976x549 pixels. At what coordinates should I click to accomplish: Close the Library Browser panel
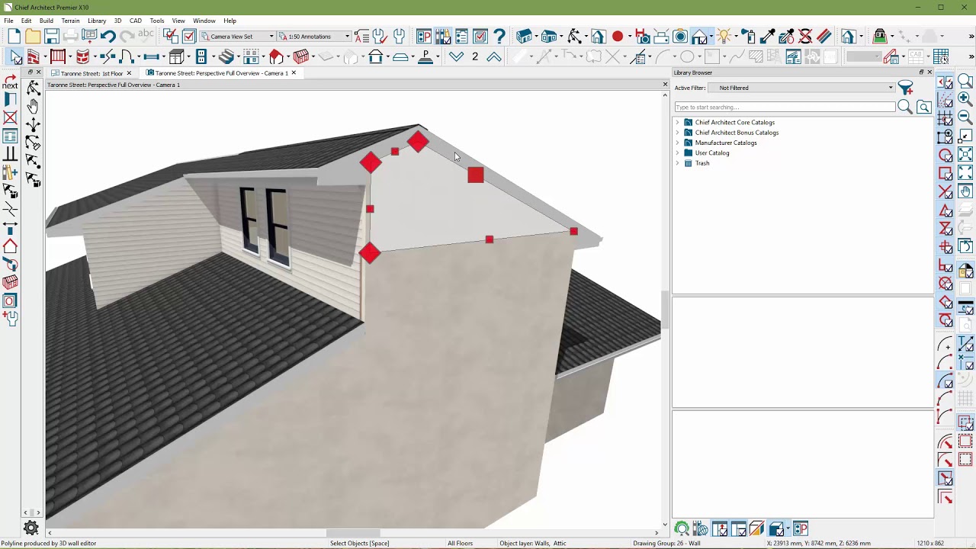pyautogui.click(x=929, y=72)
